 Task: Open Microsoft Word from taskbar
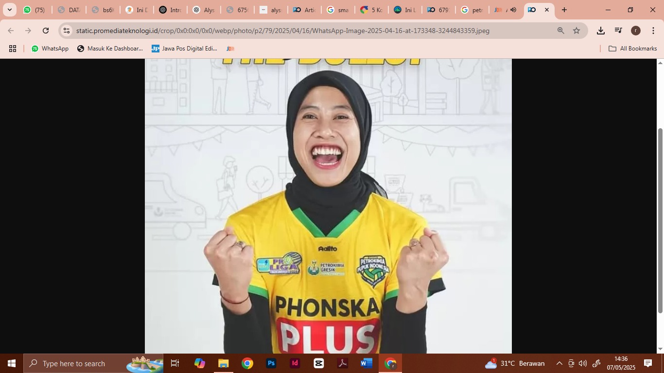[367, 363]
